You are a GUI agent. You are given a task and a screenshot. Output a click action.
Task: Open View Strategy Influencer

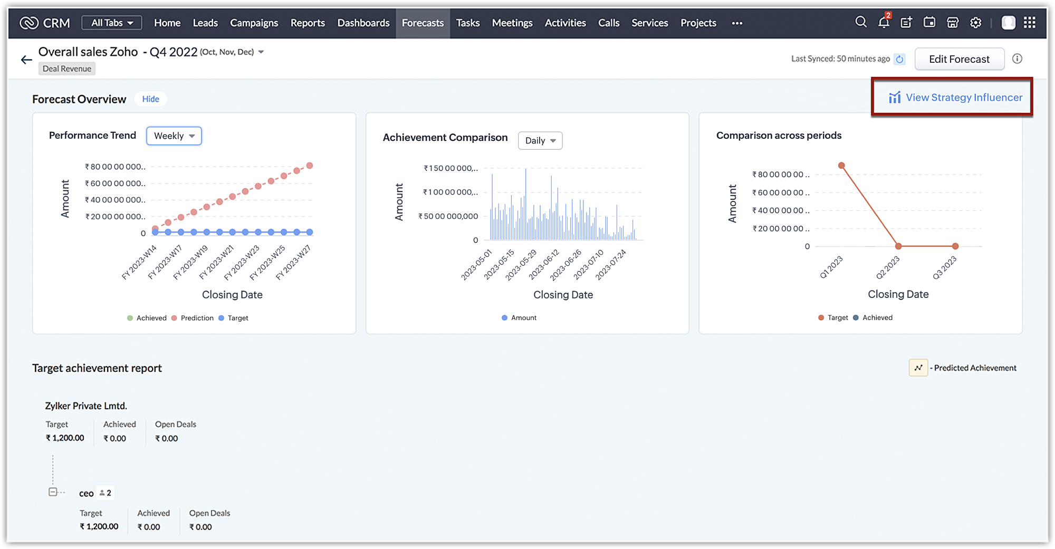(955, 98)
